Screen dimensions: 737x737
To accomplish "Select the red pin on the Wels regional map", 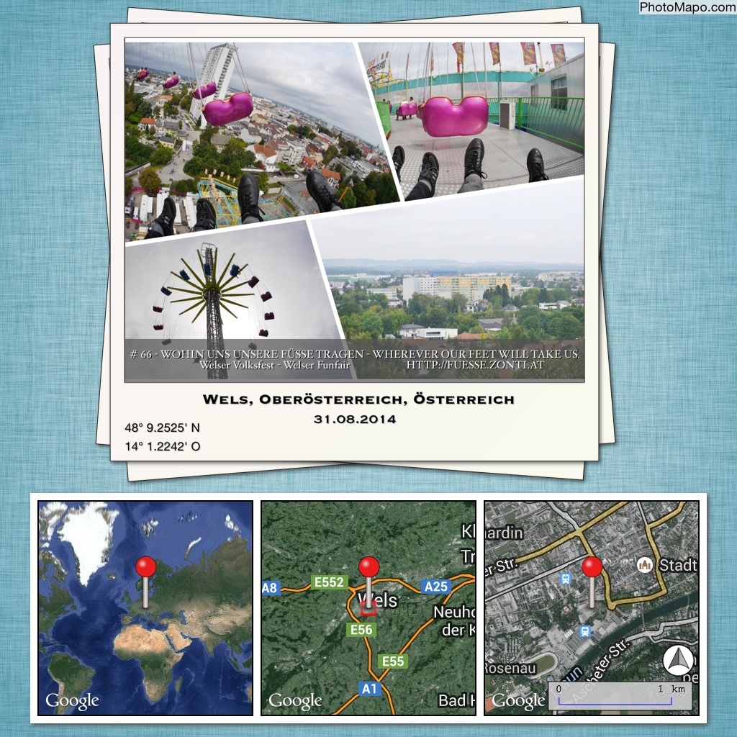I will pos(368,566).
